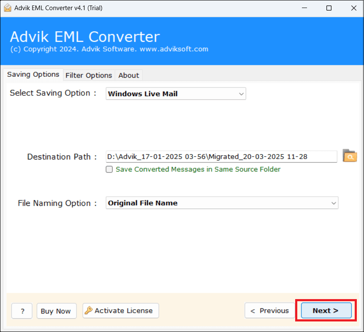Click the Activate License button with key icon
Image resolution: width=364 pixels, height=332 pixels.
point(121,310)
